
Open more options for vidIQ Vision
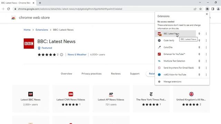pos(206,74)
